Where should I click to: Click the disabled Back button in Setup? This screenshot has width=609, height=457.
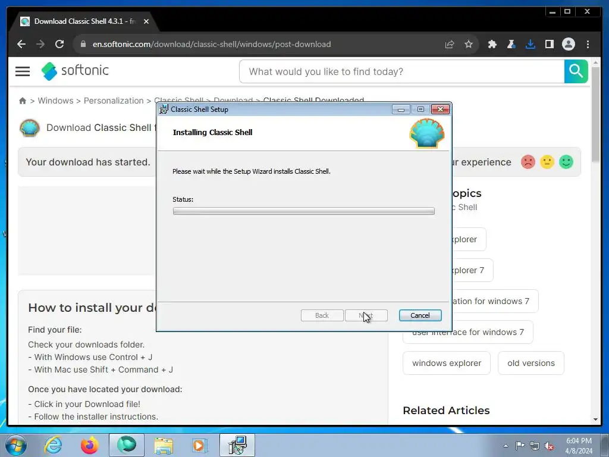tap(322, 315)
